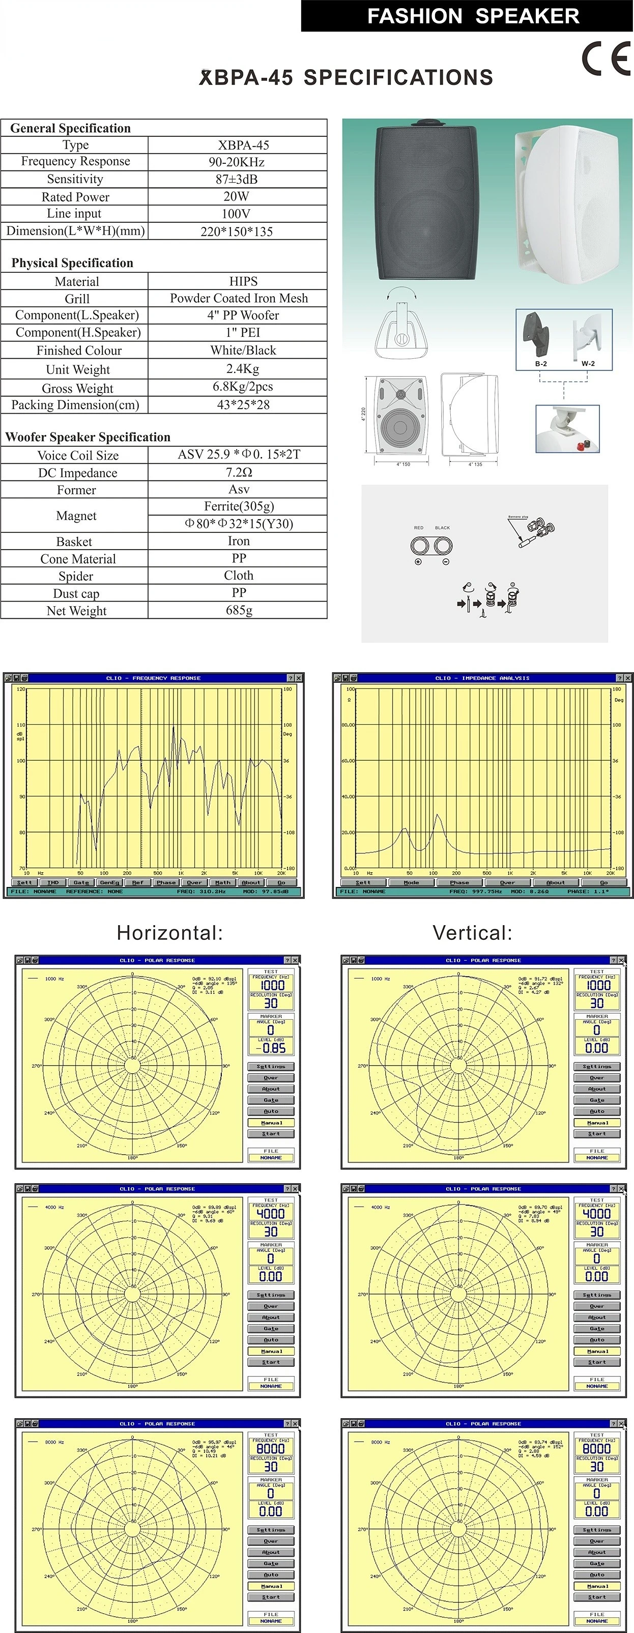Open file icon in Vertical 1000 Hz polar window
The height and width of the screenshot is (1633, 634).
tap(346, 960)
